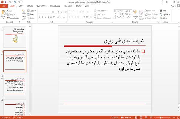Choose the five-point star shape
Screen dimensions: 180x119
click(128, 18)
